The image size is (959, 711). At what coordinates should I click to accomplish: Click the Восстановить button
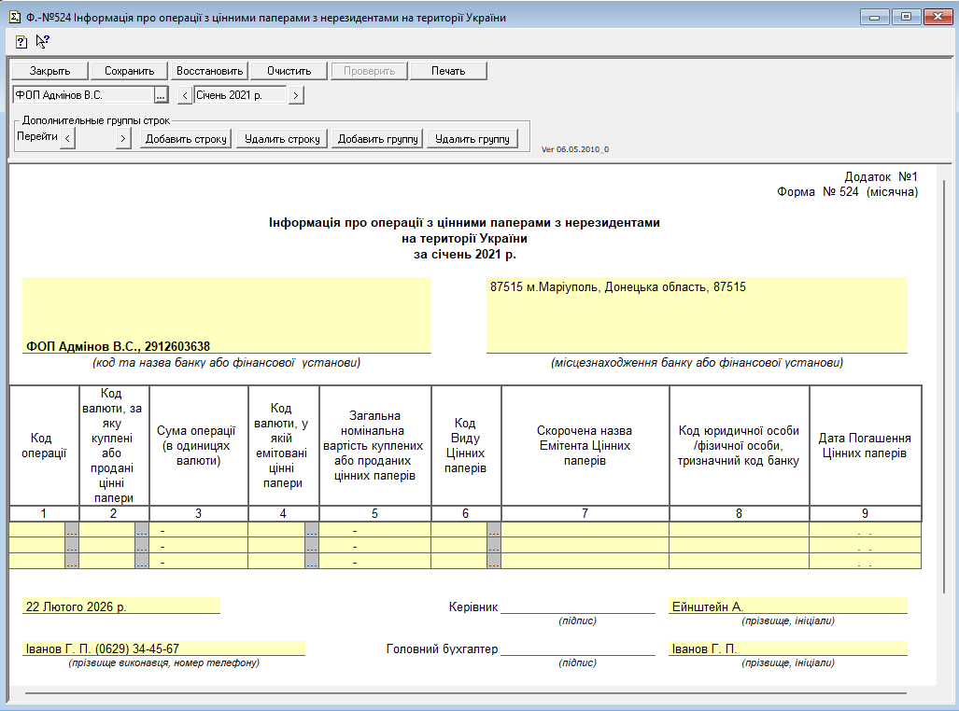[x=209, y=71]
